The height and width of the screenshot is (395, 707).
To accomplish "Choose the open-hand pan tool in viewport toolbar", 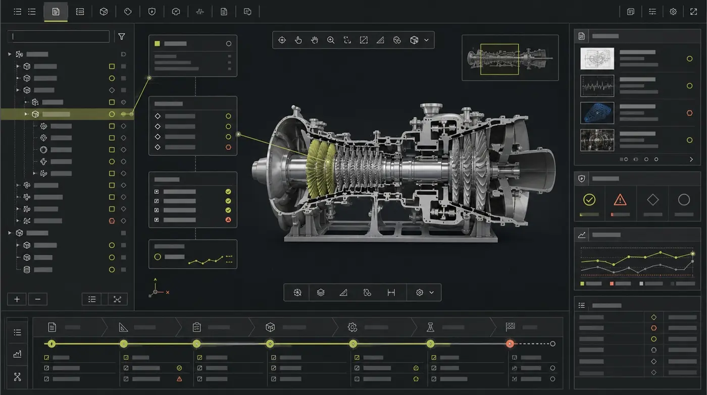I will (x=315, y=40).
